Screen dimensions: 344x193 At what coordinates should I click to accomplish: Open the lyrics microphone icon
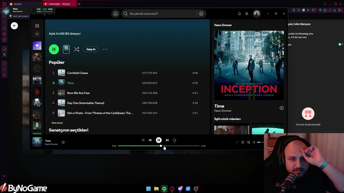click(x=237, y=142)
